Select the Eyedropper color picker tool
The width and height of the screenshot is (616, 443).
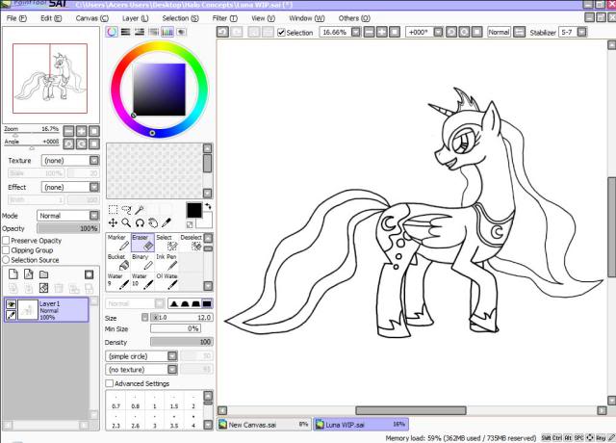coord(167,222)
